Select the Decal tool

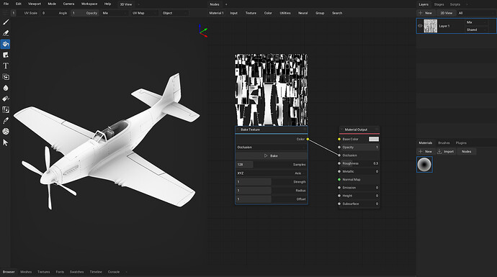click(6, 55)
